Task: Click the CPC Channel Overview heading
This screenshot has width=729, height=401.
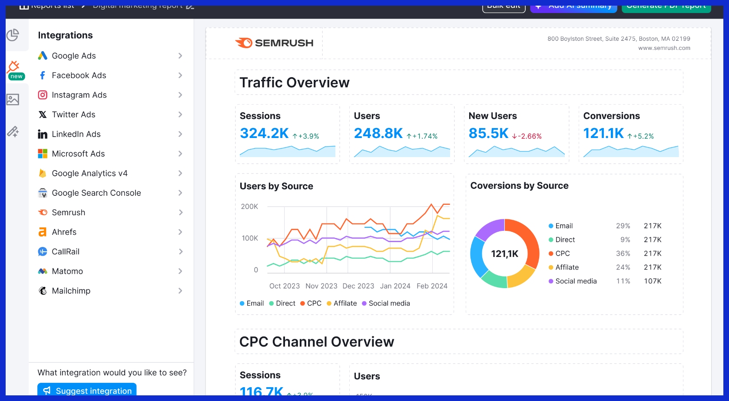Action: (317, 342)
